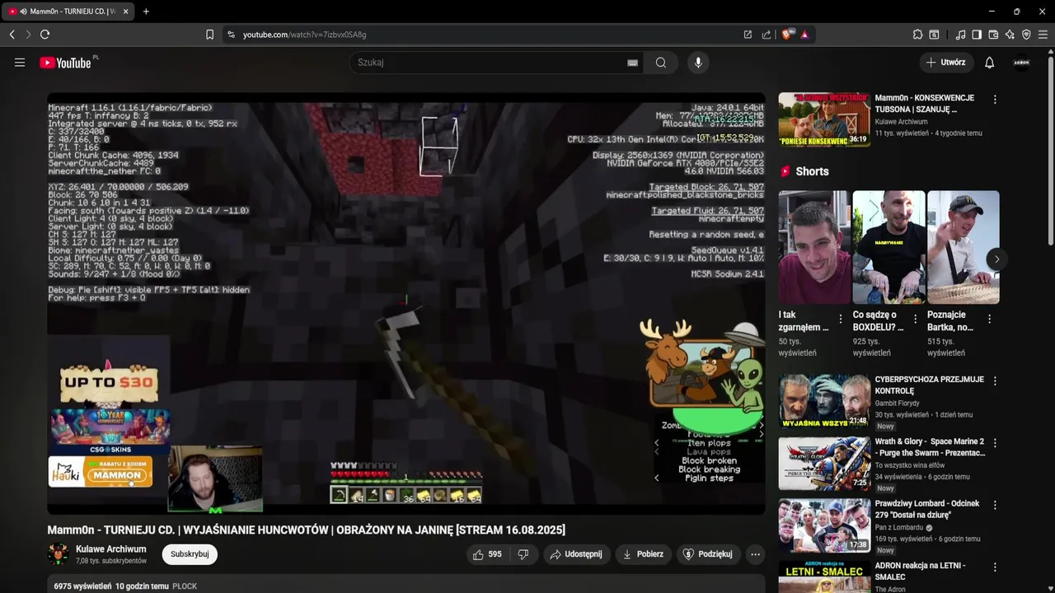Open options for Wrath & Glory video

pos(995,443)
